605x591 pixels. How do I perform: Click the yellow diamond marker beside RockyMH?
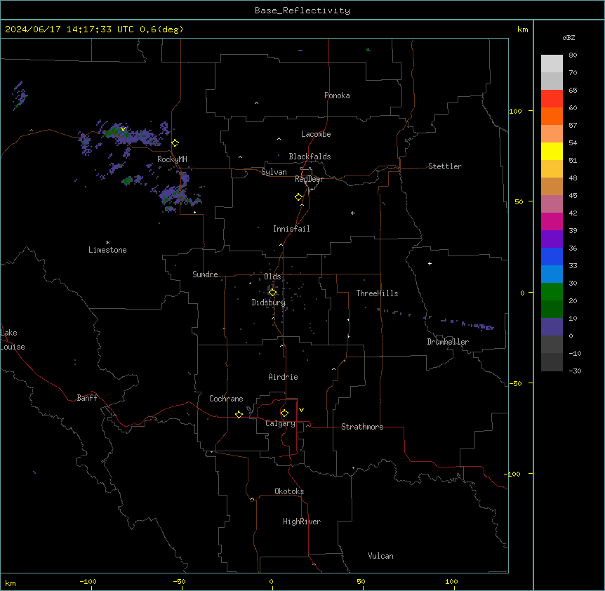point(175,143)
